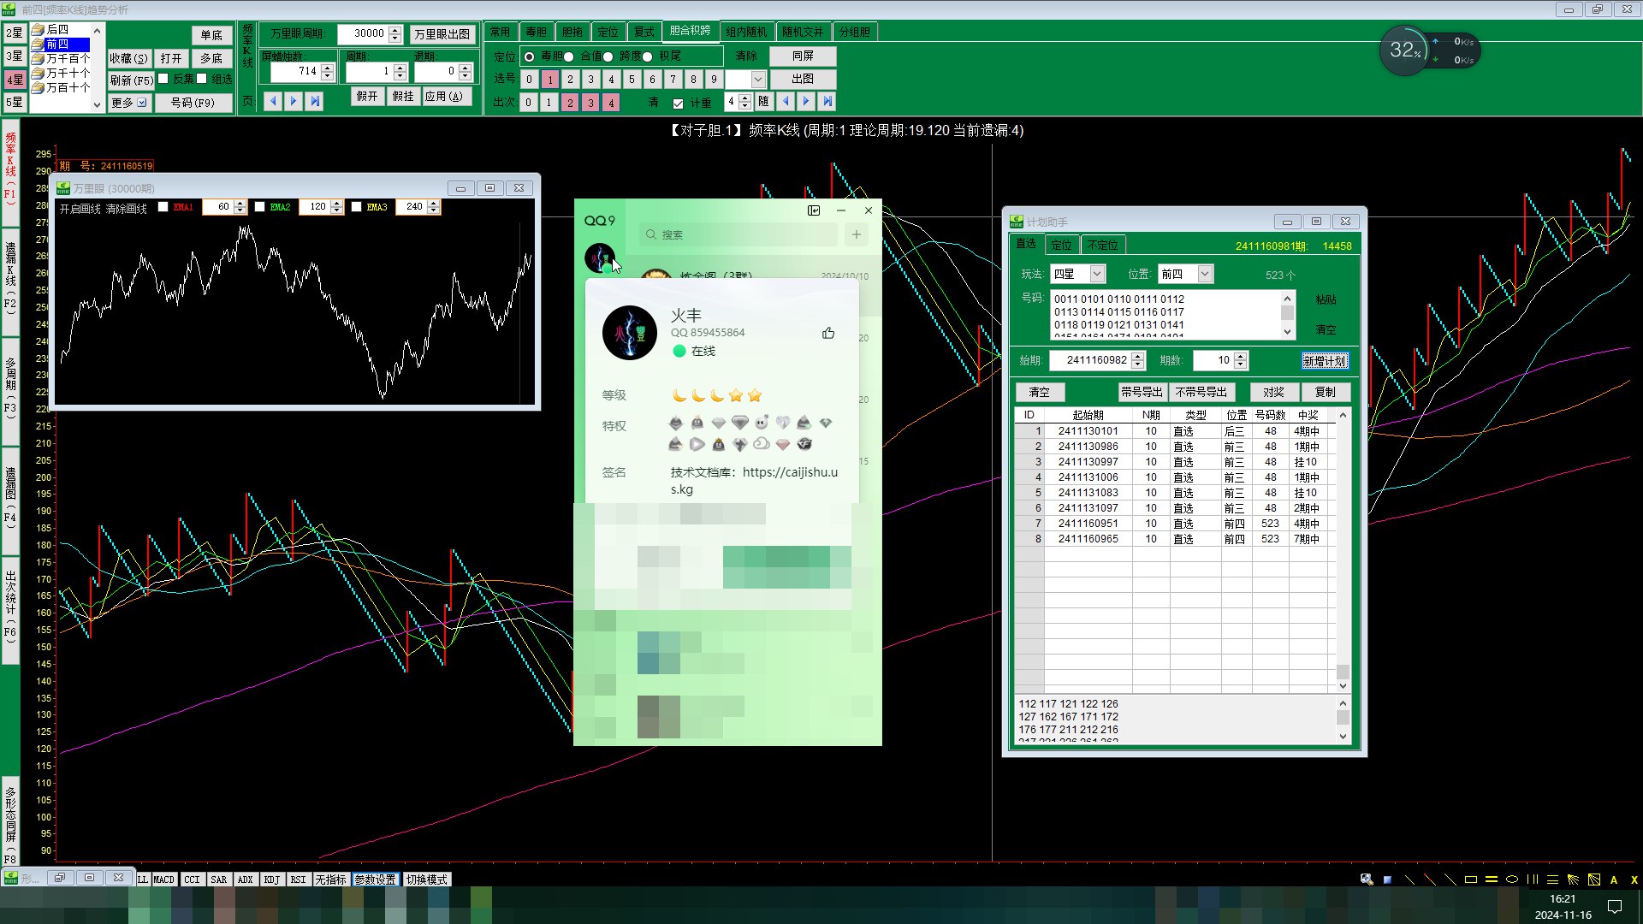
Task: Enable the EMA1 checkbox in 万里眼 window
Action: [163, 207]
